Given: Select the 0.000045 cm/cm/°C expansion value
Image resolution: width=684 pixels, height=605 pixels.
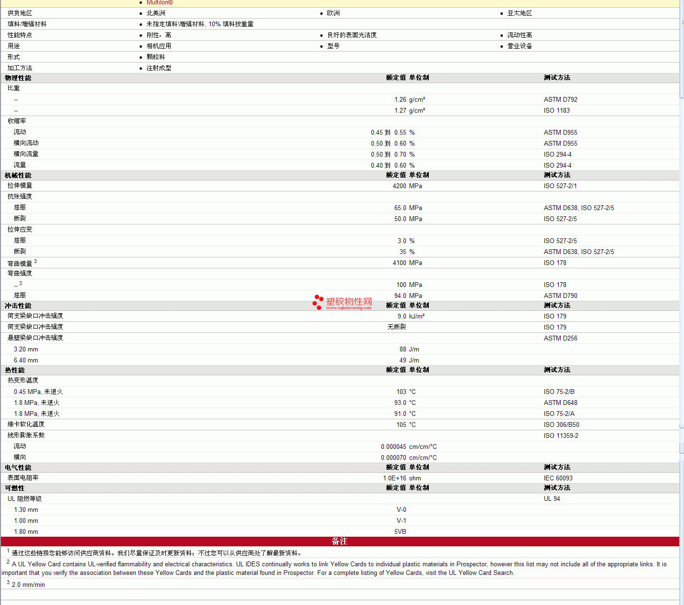Looking at the screenshot, I should pyautogui.click(x=409, y=447).
